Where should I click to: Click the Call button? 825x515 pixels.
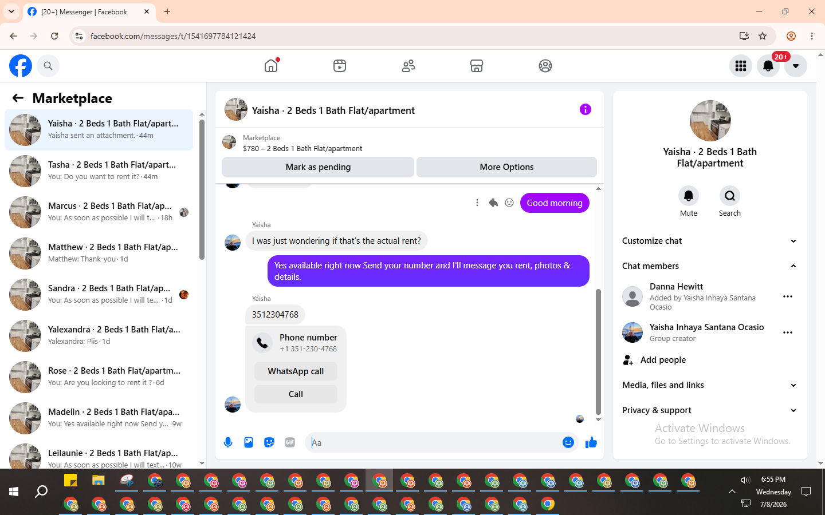pyautogui.click(x=296, y=394)
